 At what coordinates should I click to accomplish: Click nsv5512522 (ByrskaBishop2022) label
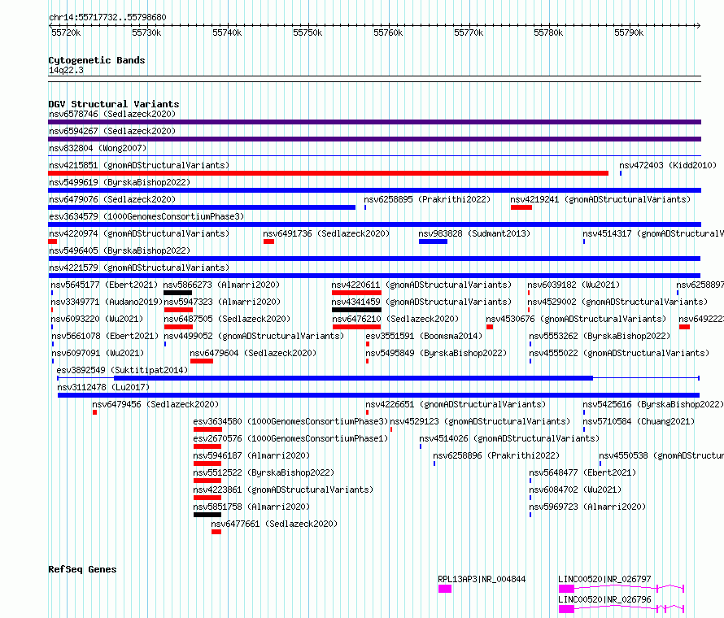(264, 472)
